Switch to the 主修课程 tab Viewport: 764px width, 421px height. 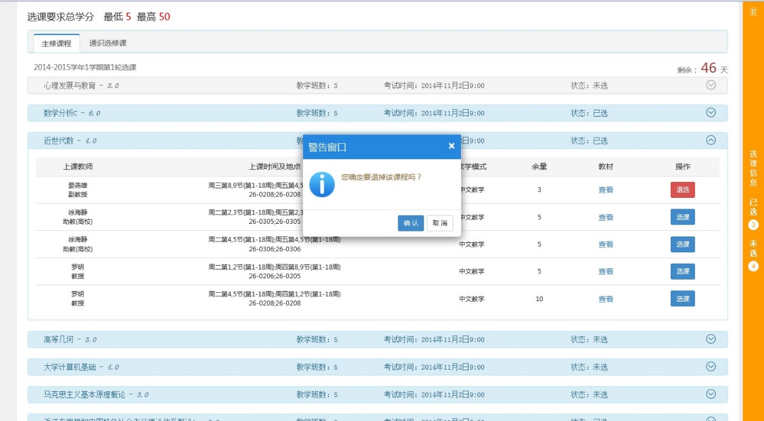(x=56, y=43)
